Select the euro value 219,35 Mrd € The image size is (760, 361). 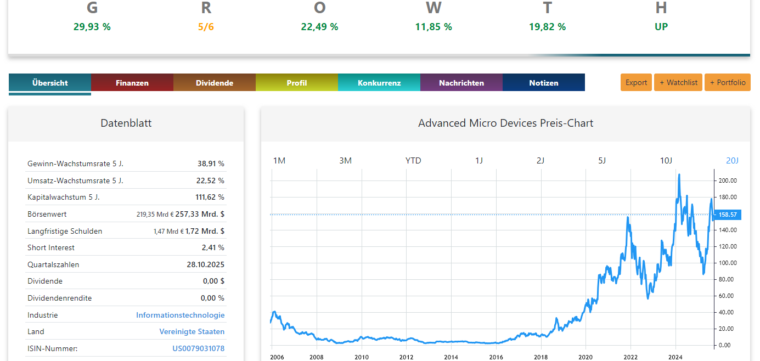[155, 215]
